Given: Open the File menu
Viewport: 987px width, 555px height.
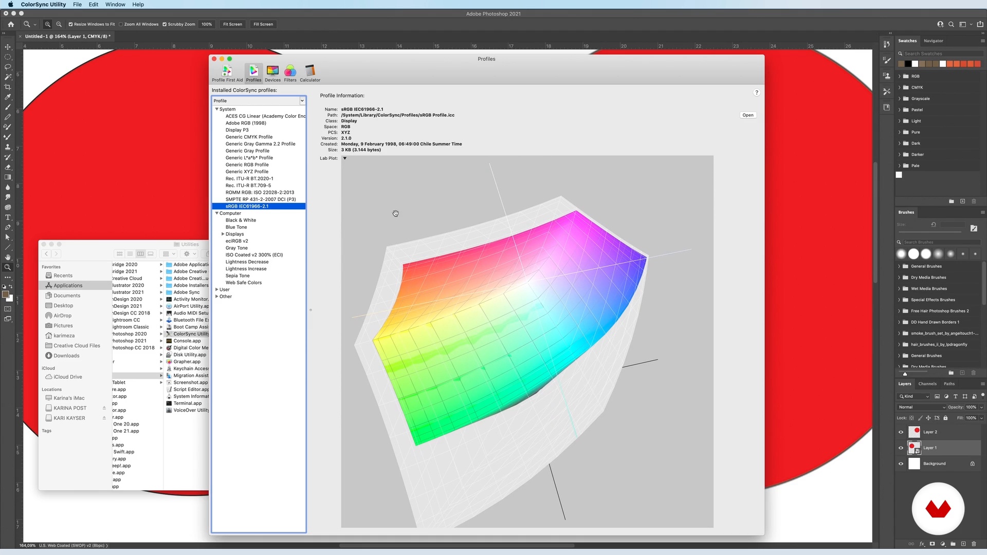Looking at the screenshot, I should click(x=77, y=5).
